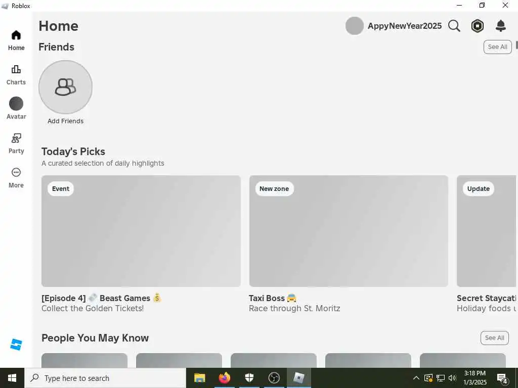Click the Add Friends label
Viewport: 518px width, 388px height.
tap(65, 121)
